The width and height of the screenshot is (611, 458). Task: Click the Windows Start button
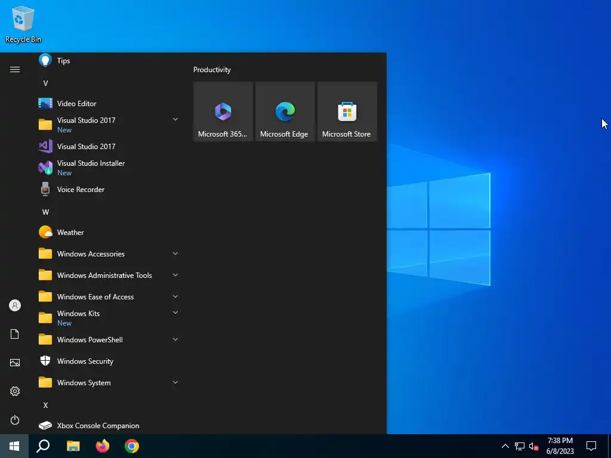[x=14, y=446]
